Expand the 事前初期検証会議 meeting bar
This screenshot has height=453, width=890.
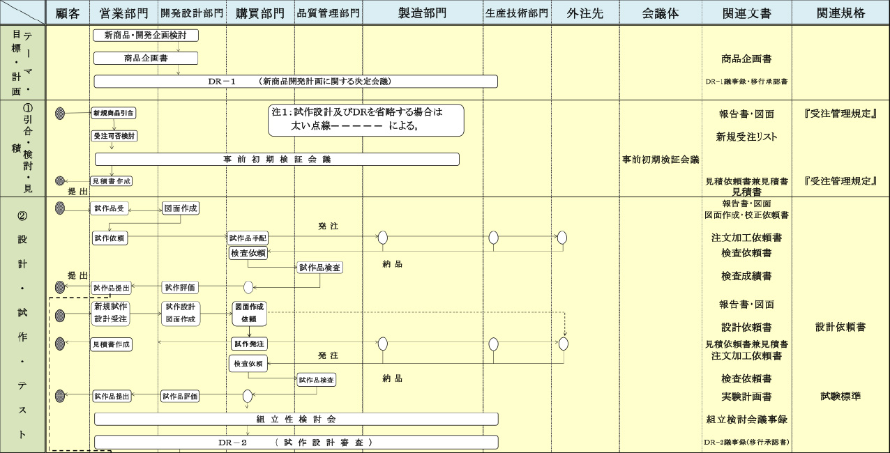point(279,158)
